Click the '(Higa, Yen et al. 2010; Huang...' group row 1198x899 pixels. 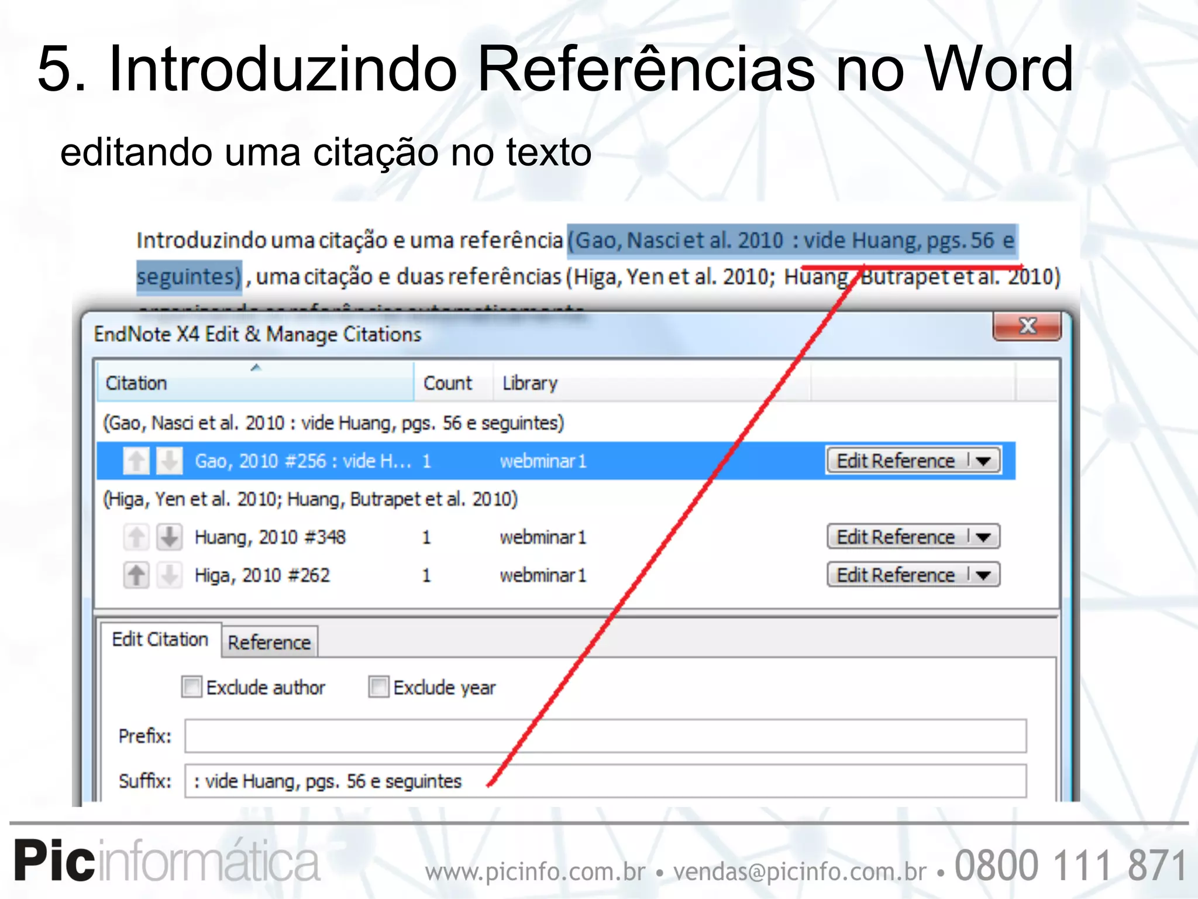click(311, 499)
